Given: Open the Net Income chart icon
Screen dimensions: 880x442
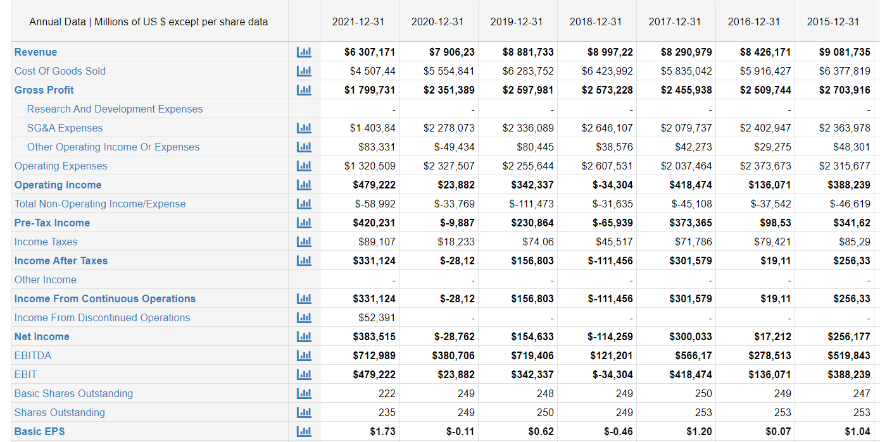Looking at the screenshot, I should pos(304,336).
